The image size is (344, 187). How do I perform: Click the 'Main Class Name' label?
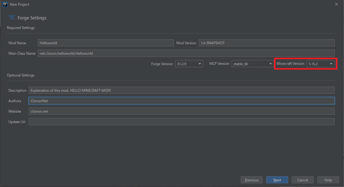click(22, 53)
